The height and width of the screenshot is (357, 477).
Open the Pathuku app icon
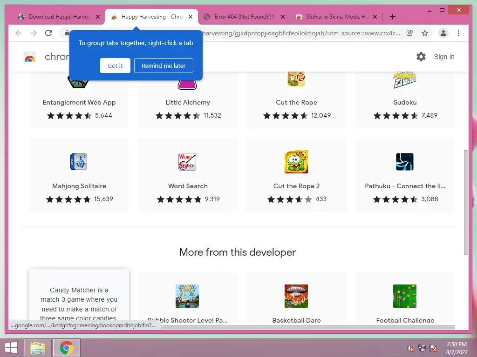coord(405,162)
